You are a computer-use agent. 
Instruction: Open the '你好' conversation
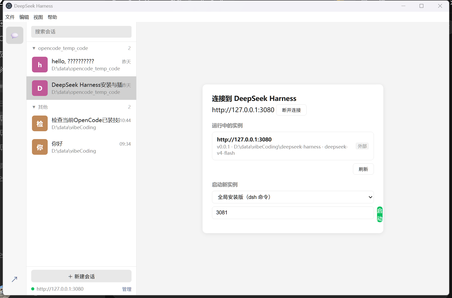81,147
